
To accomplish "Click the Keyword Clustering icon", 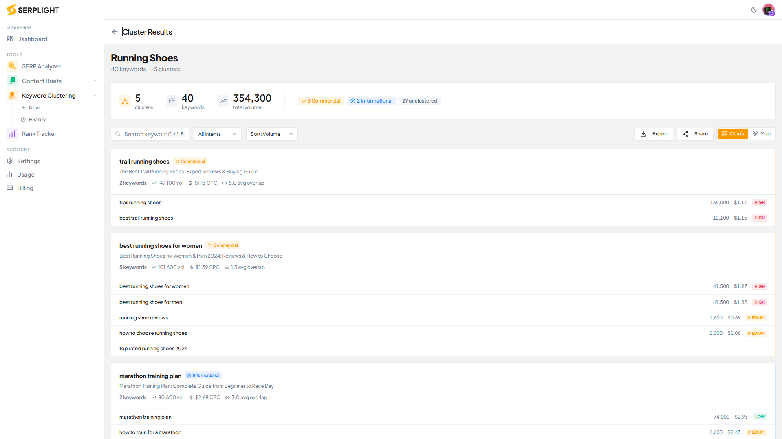I will coord(11,95).
